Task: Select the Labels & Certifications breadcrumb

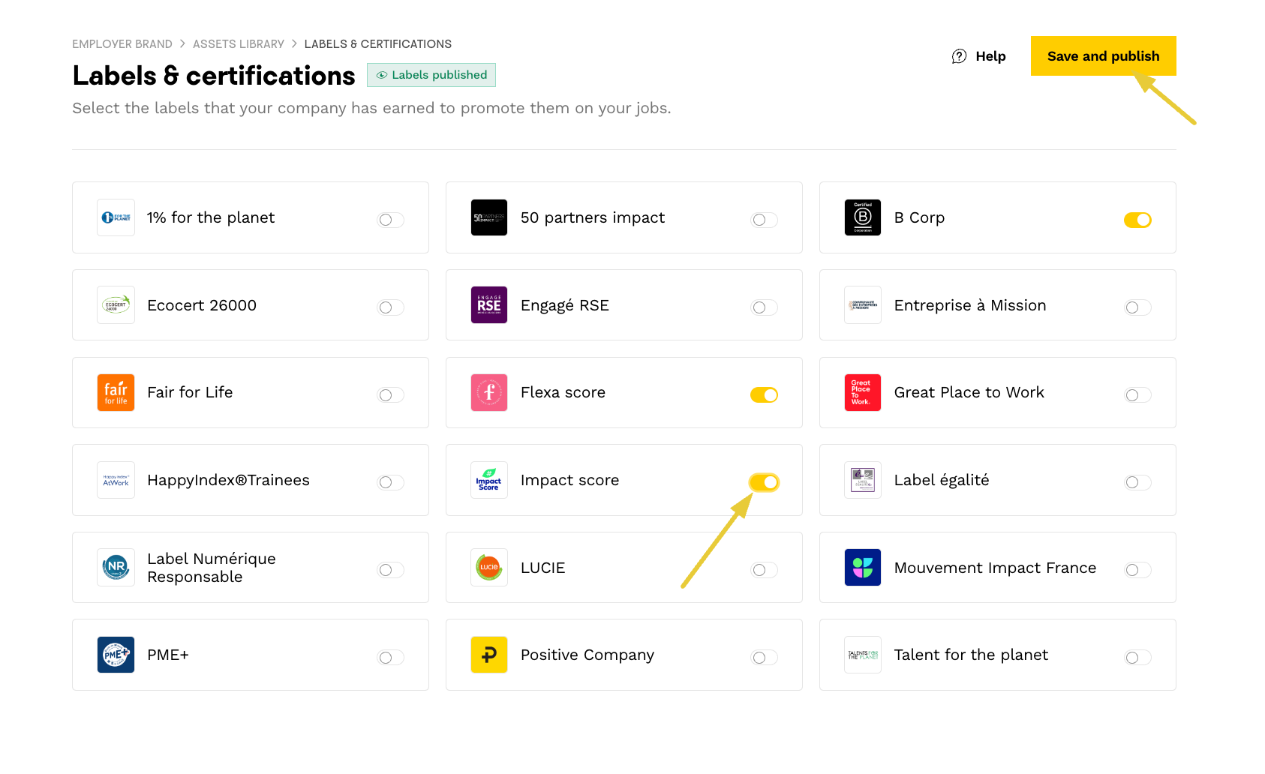Action: pyautogui.click(x=377, y=44)
